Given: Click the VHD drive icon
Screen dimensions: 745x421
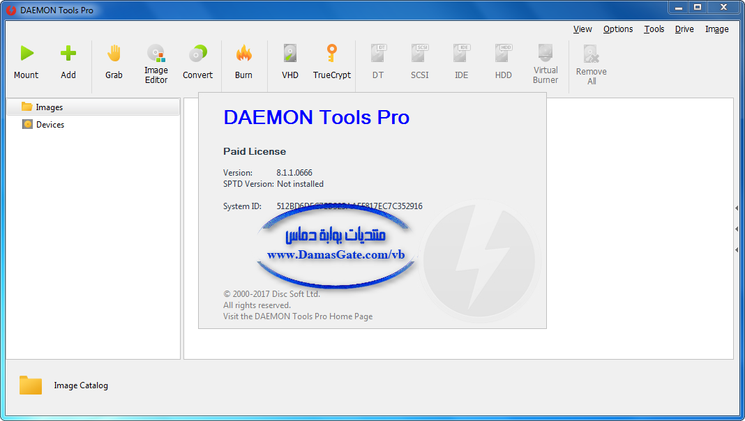Looking at the screenshot, I should coord(289,53).
